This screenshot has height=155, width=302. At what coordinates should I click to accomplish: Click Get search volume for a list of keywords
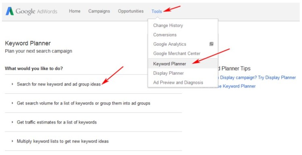(83, 103)
